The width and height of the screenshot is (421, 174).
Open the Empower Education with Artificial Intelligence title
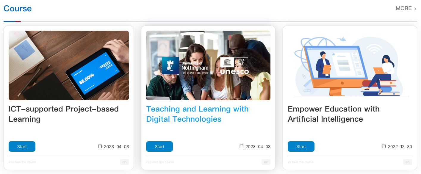pyautogui.click(x=334, y=114)
